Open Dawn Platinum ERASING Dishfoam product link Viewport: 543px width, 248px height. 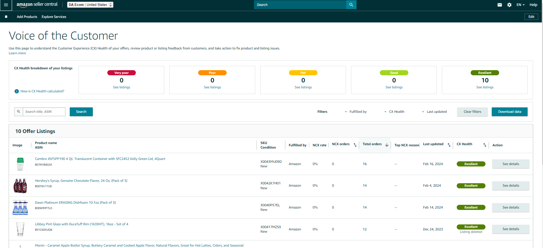75,203
